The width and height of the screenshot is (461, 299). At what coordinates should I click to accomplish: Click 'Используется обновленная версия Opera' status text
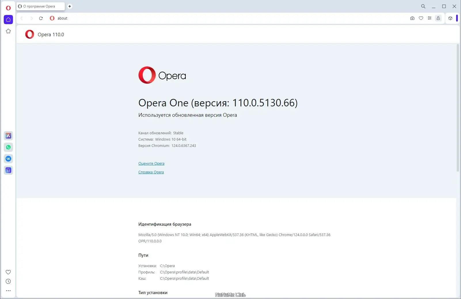click(x=188, y=115)
